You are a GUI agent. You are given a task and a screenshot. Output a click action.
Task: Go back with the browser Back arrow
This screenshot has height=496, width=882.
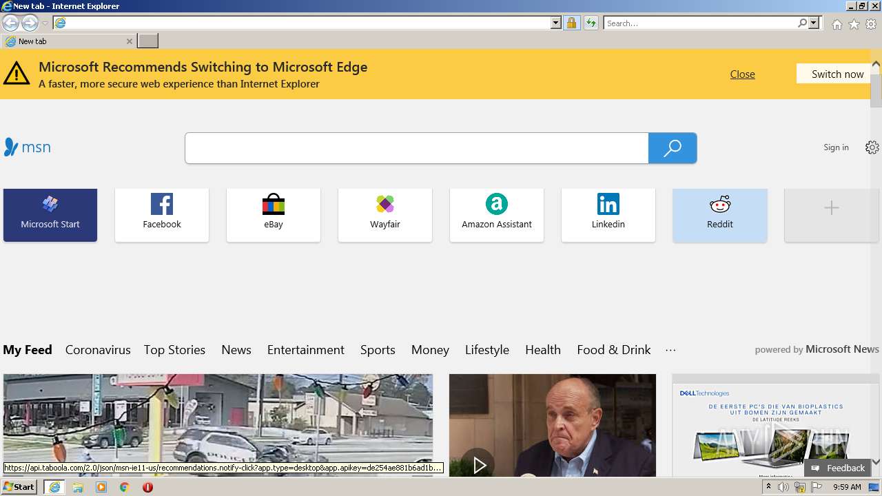10,23
